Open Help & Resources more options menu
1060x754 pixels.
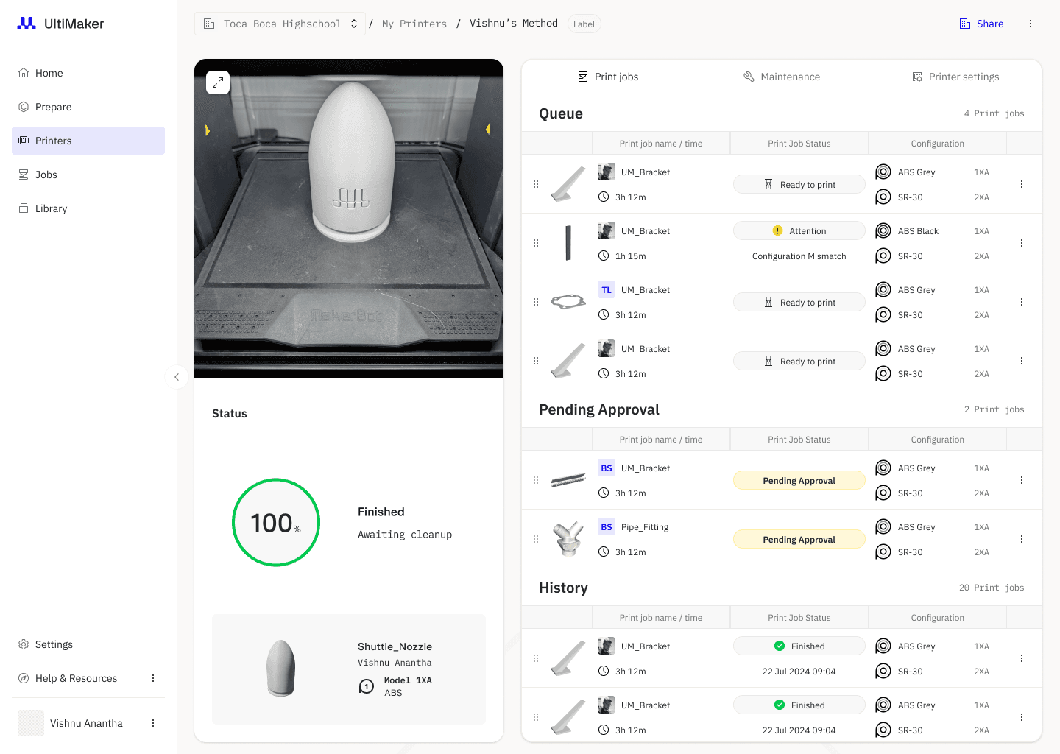pyautogui.click(x=153, y=678)
